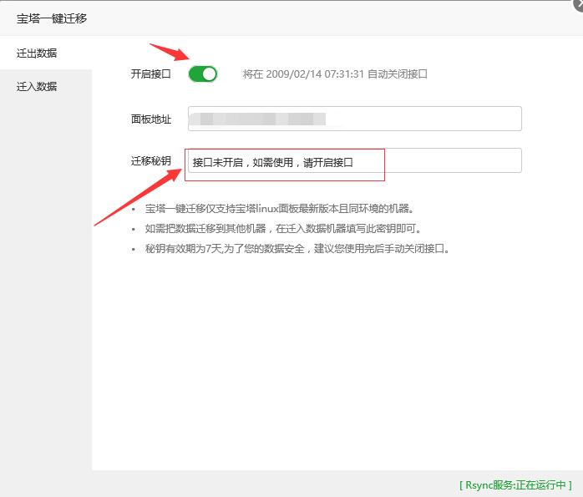Click the note about 宝塔linux面板最新版本
This screenshot has width=583, height=497.
tap(279, 209)
